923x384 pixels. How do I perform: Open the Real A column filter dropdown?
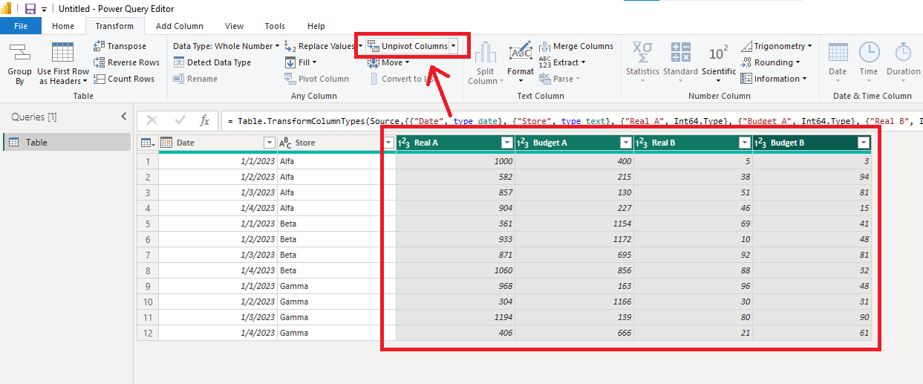(x=507, y=143)
